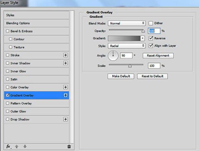Uncheck the Reverse gradient option

click(x=151, y=38)
